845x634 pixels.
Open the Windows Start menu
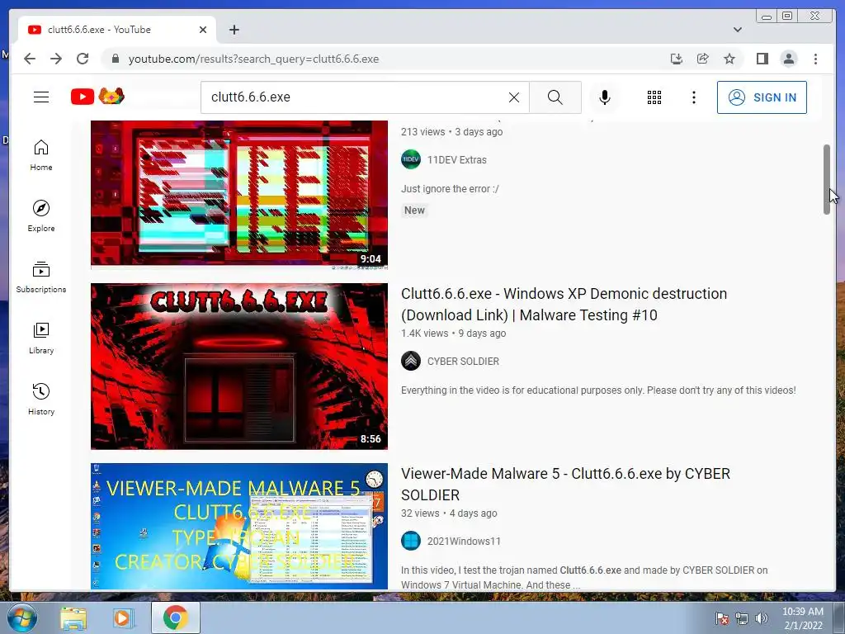[x=22, y=617]
